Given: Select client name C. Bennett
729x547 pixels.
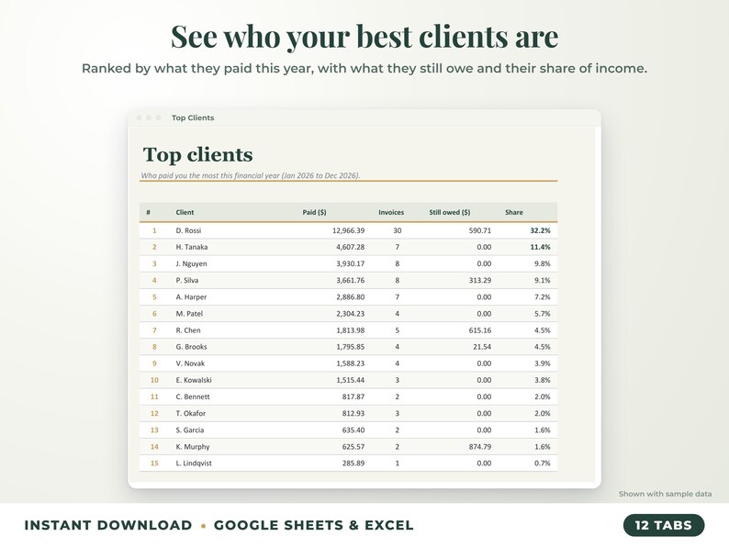Looking at the screenshot, I should coord(193,396).
